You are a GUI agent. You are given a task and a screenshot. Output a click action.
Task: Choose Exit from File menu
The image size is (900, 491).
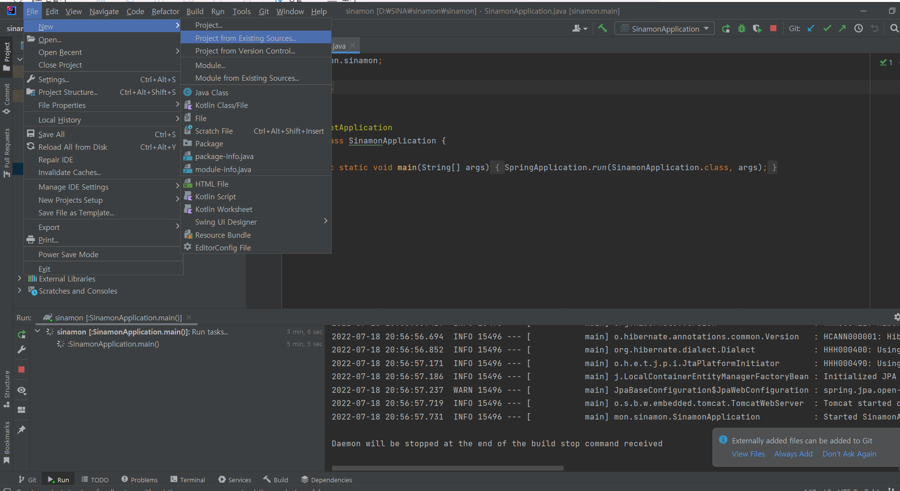tap(102, 269)
